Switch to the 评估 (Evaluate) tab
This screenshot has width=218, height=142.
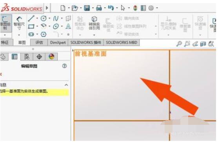(x=39, y=43)
